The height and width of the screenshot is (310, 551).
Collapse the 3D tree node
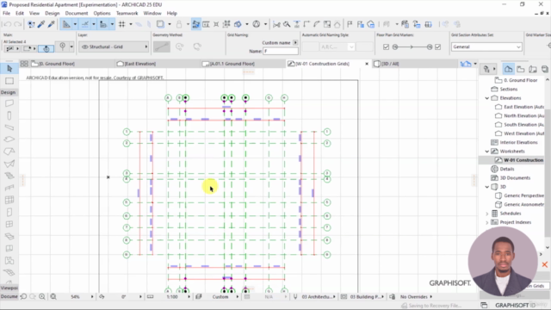pos(487,187)
